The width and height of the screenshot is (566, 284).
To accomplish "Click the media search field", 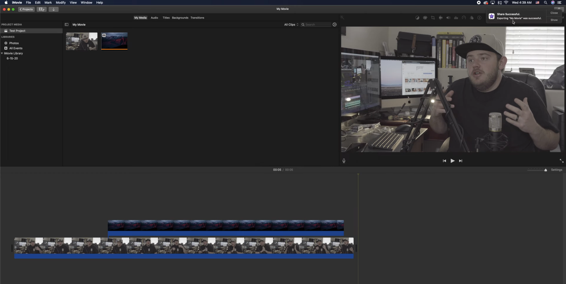I will [315, 25].
